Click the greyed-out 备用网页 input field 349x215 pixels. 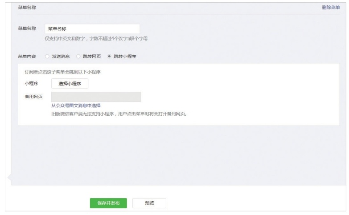[96, 97]
